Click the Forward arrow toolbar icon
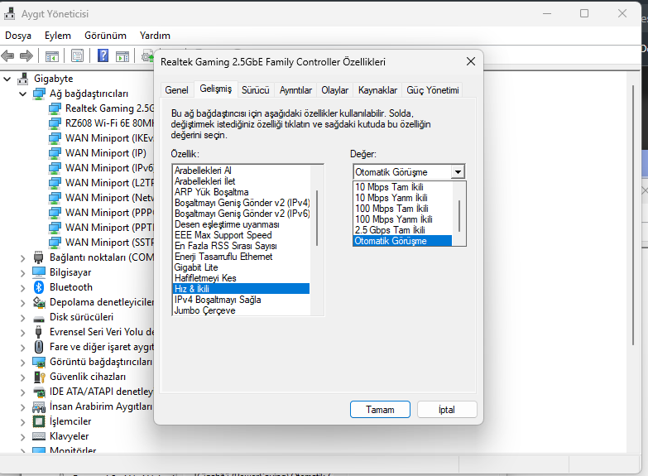 click(x=26, y=55)
